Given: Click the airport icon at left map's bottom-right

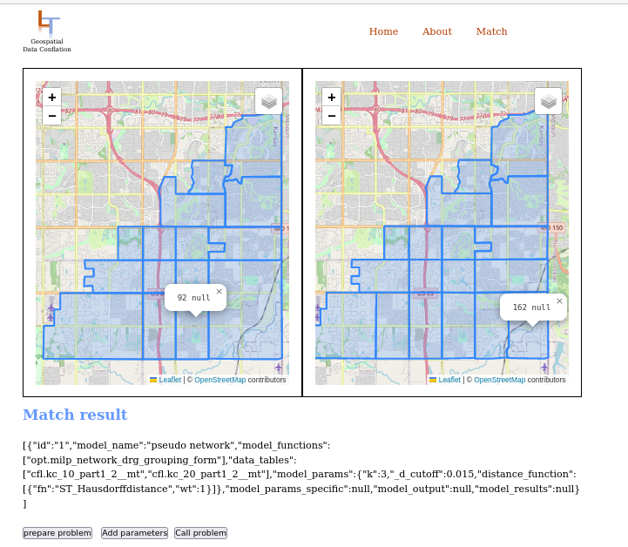Looking at the screenshot, I should point(279,367).
